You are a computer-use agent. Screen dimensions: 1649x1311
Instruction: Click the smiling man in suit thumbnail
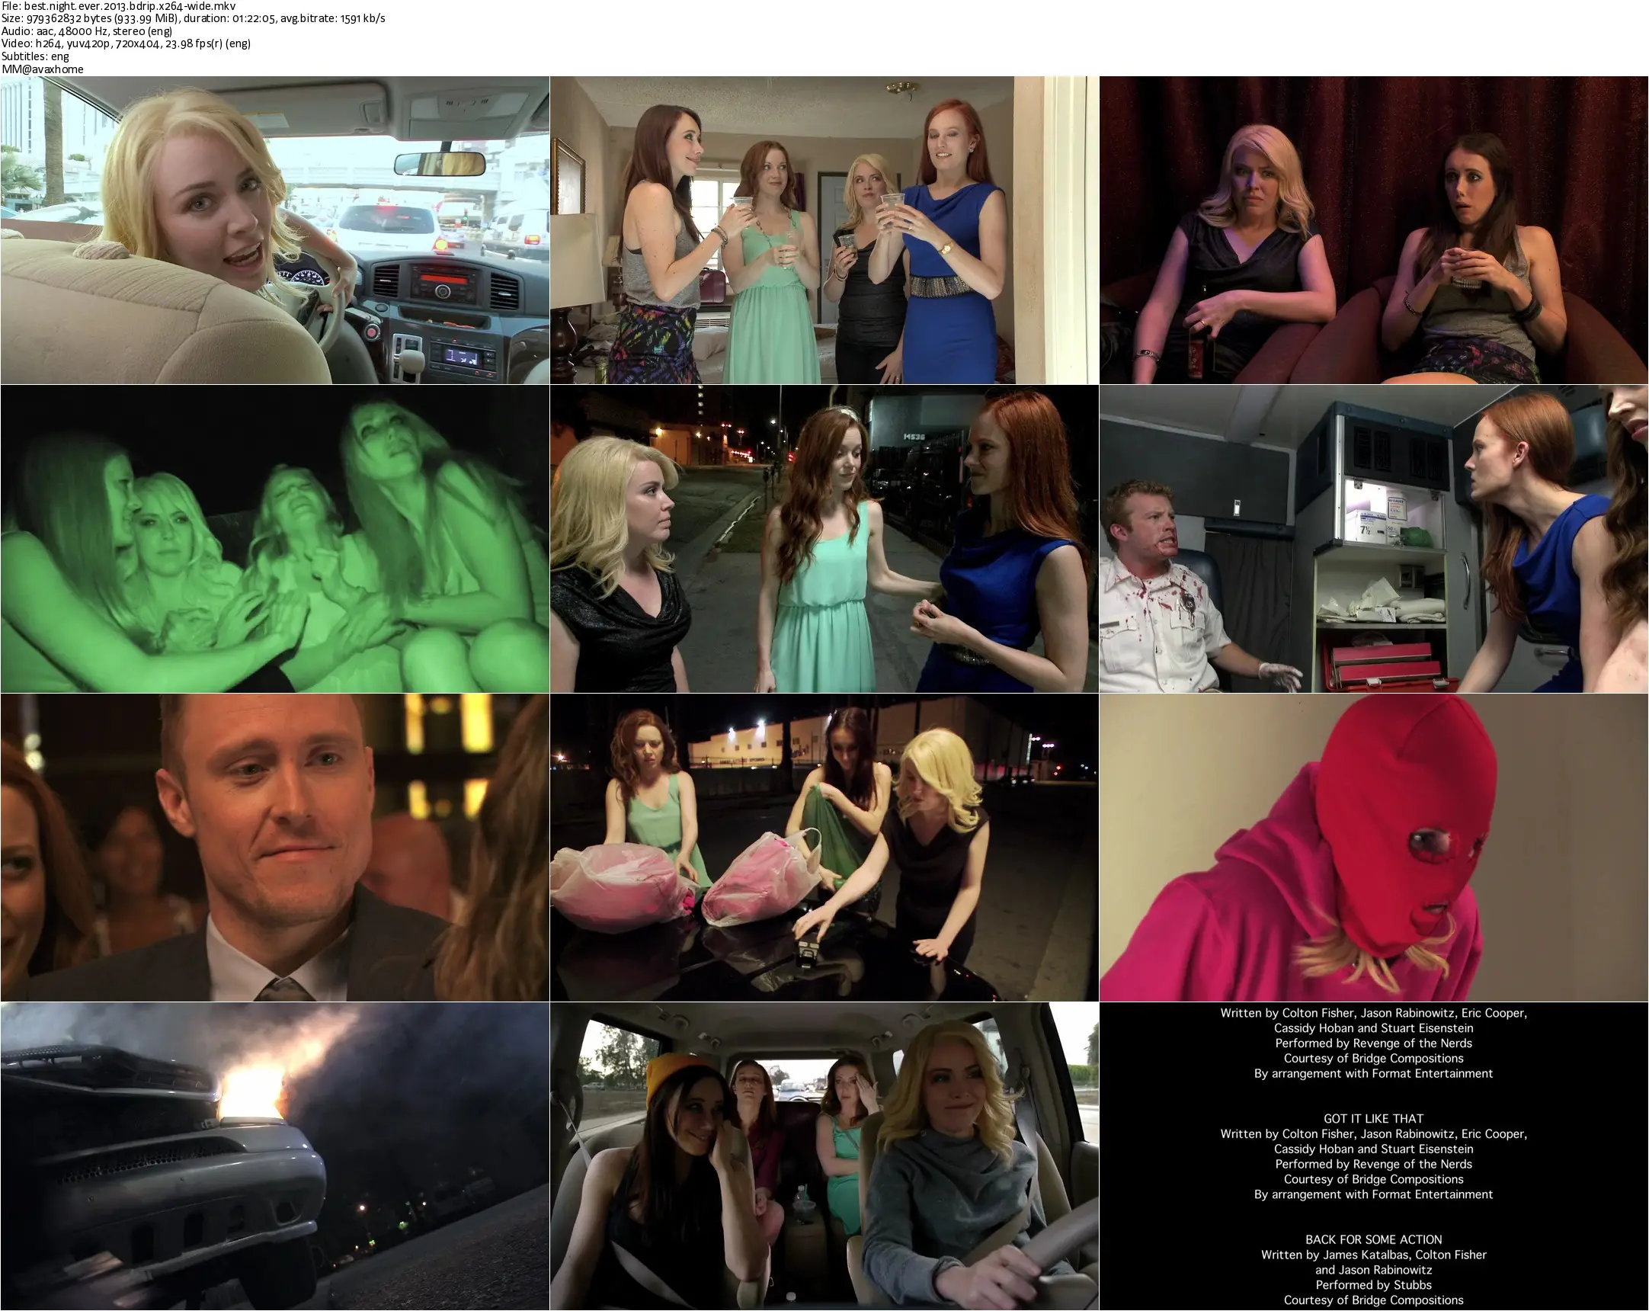(x=274, y=848)
